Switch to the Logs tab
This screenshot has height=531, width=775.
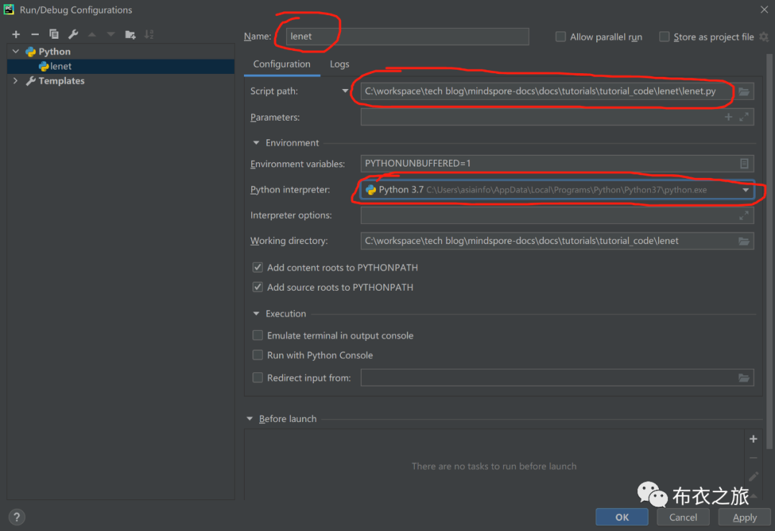(x=339, y=65)
